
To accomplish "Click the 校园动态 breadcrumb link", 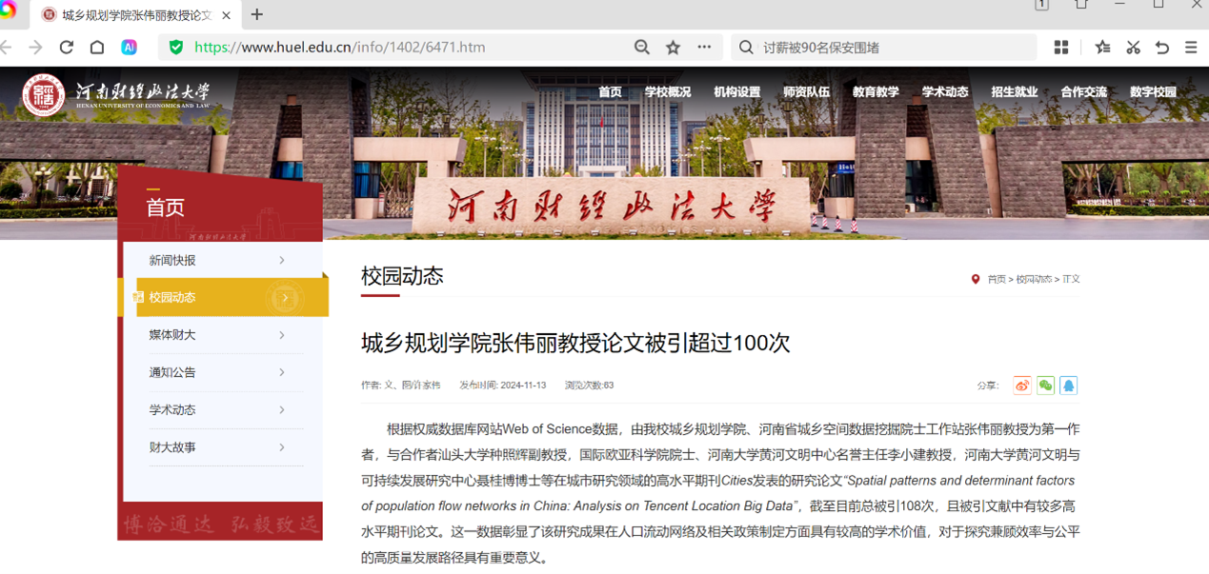I will [1034, 280].
